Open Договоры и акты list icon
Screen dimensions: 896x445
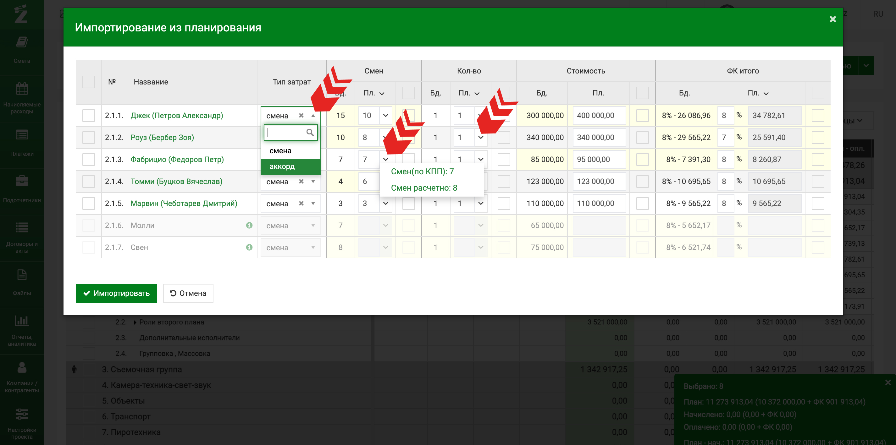coord(22,228)
